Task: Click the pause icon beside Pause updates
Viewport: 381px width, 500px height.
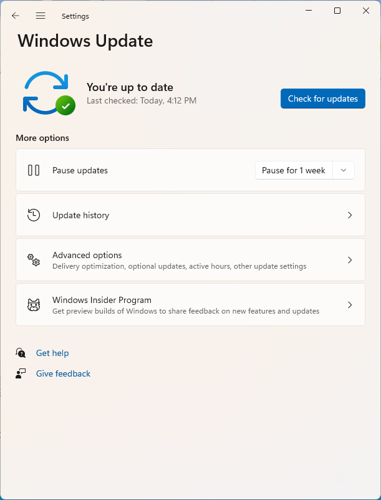Action: 34,170
